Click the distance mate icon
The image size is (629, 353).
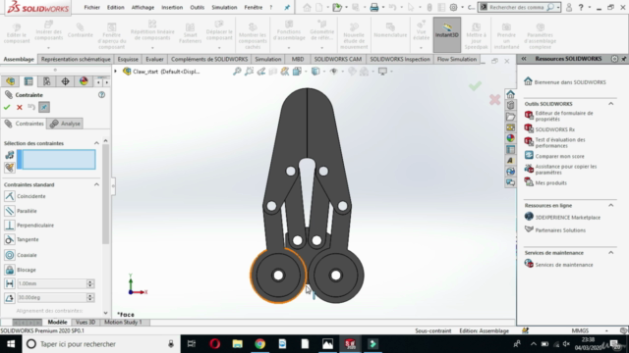pos(10,283)
